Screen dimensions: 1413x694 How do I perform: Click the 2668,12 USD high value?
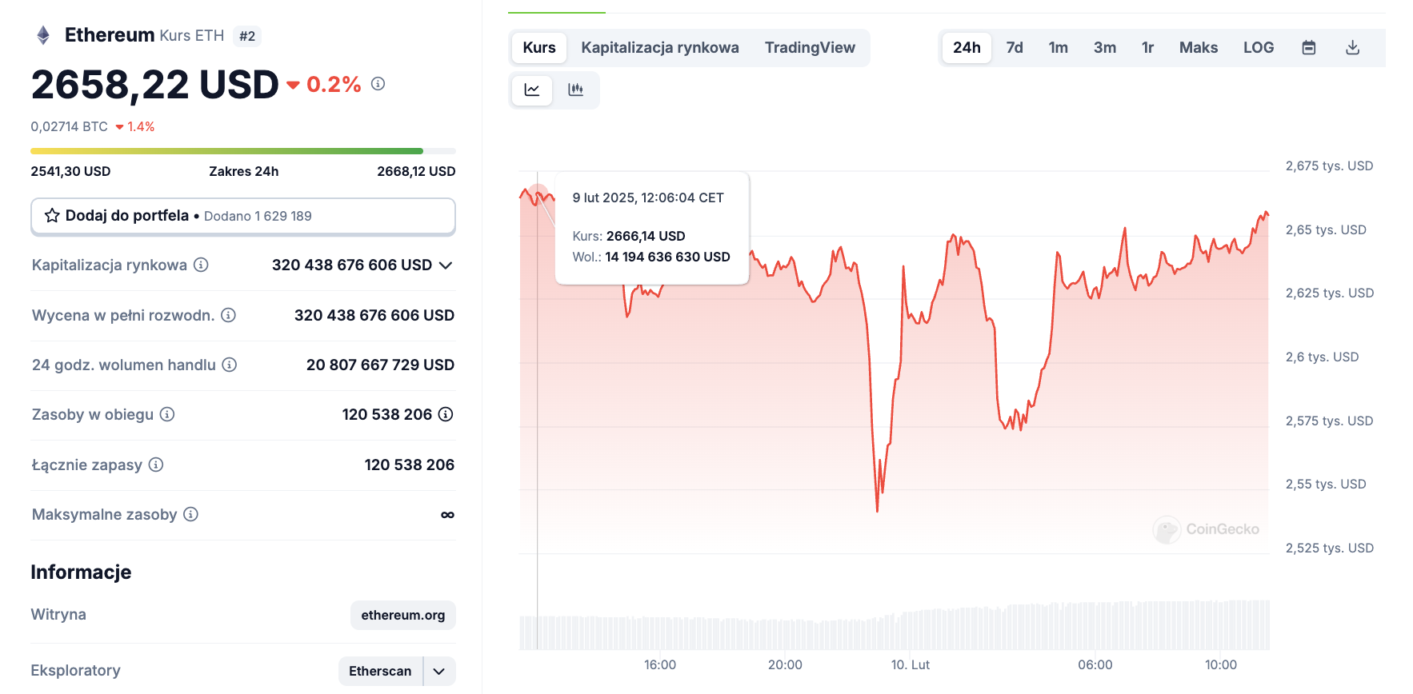pyautogui.click(x=416, y=172)
